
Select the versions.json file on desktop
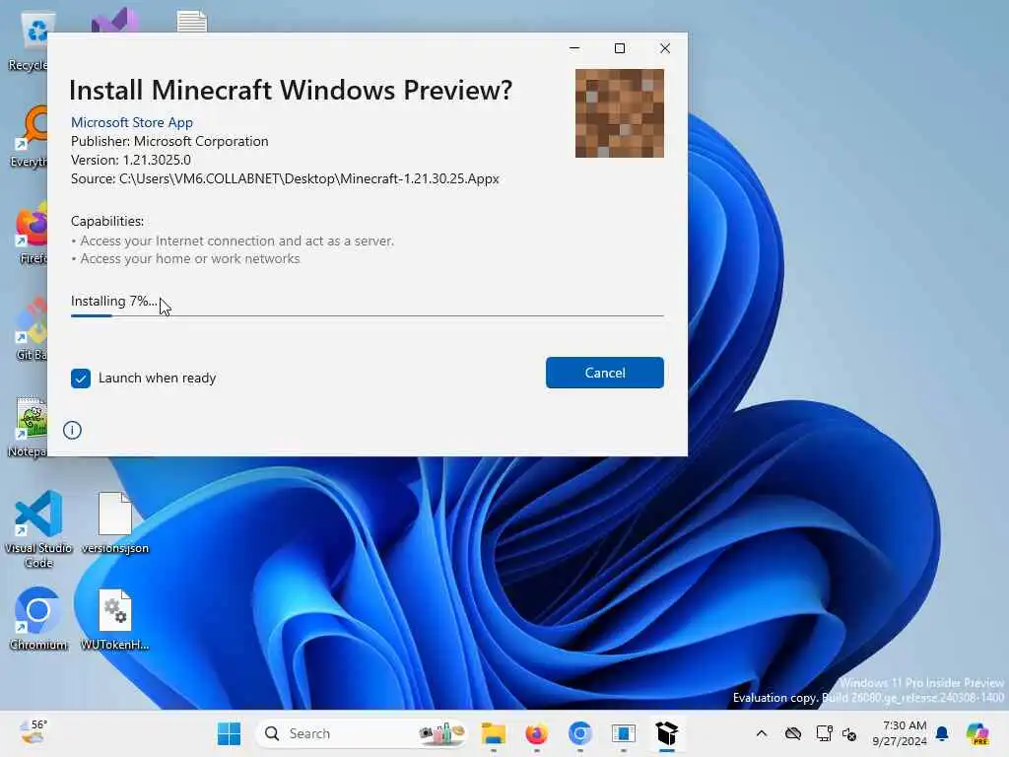[x=115, y=522]
